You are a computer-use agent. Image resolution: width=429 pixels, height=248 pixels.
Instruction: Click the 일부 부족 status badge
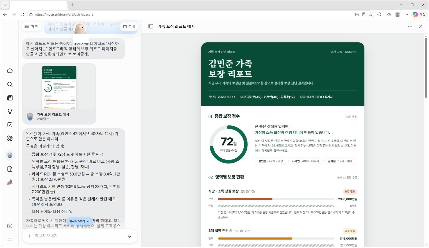coord(350,231)
